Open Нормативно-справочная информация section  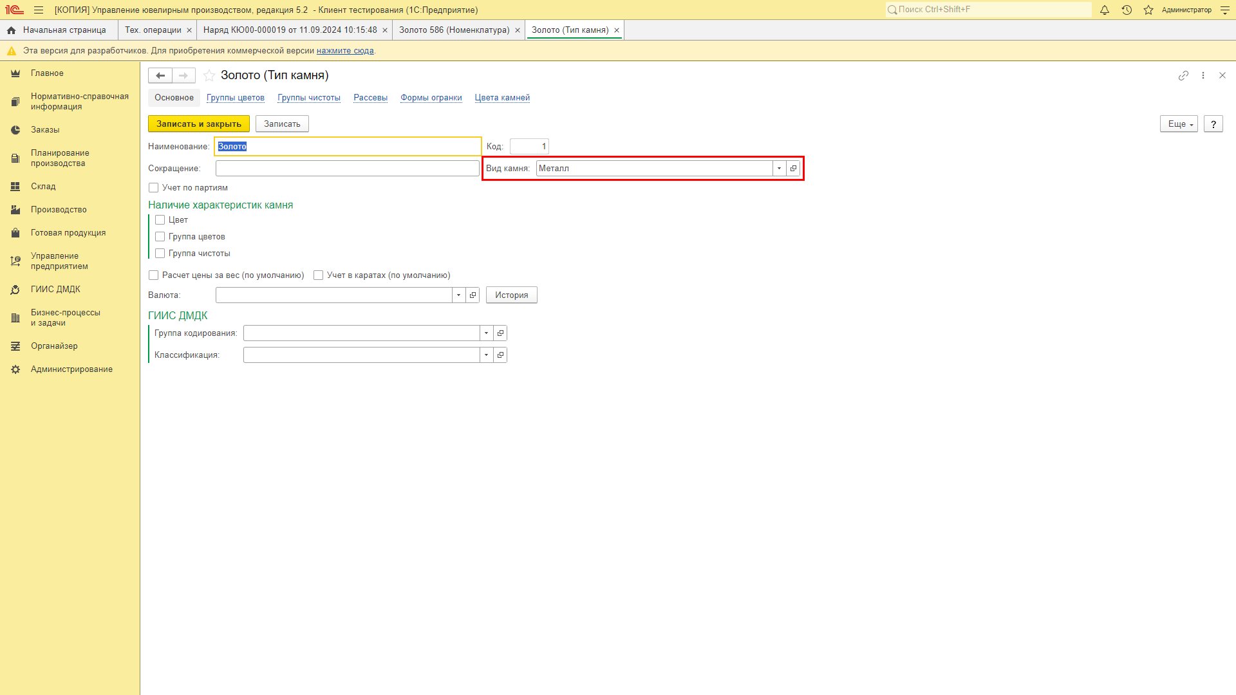click(x=79, y=102)
